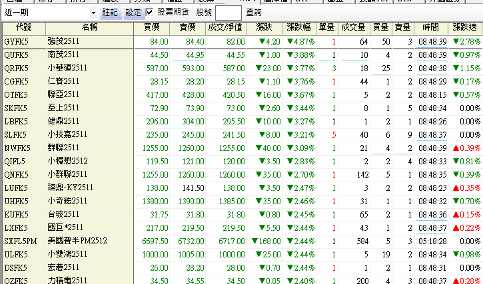Click the 查詢 search button
483x284 pixels.
254,13
